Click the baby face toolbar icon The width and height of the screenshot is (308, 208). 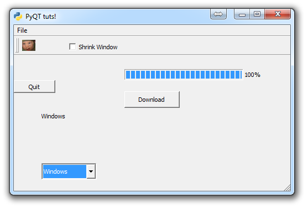[29, 45]
